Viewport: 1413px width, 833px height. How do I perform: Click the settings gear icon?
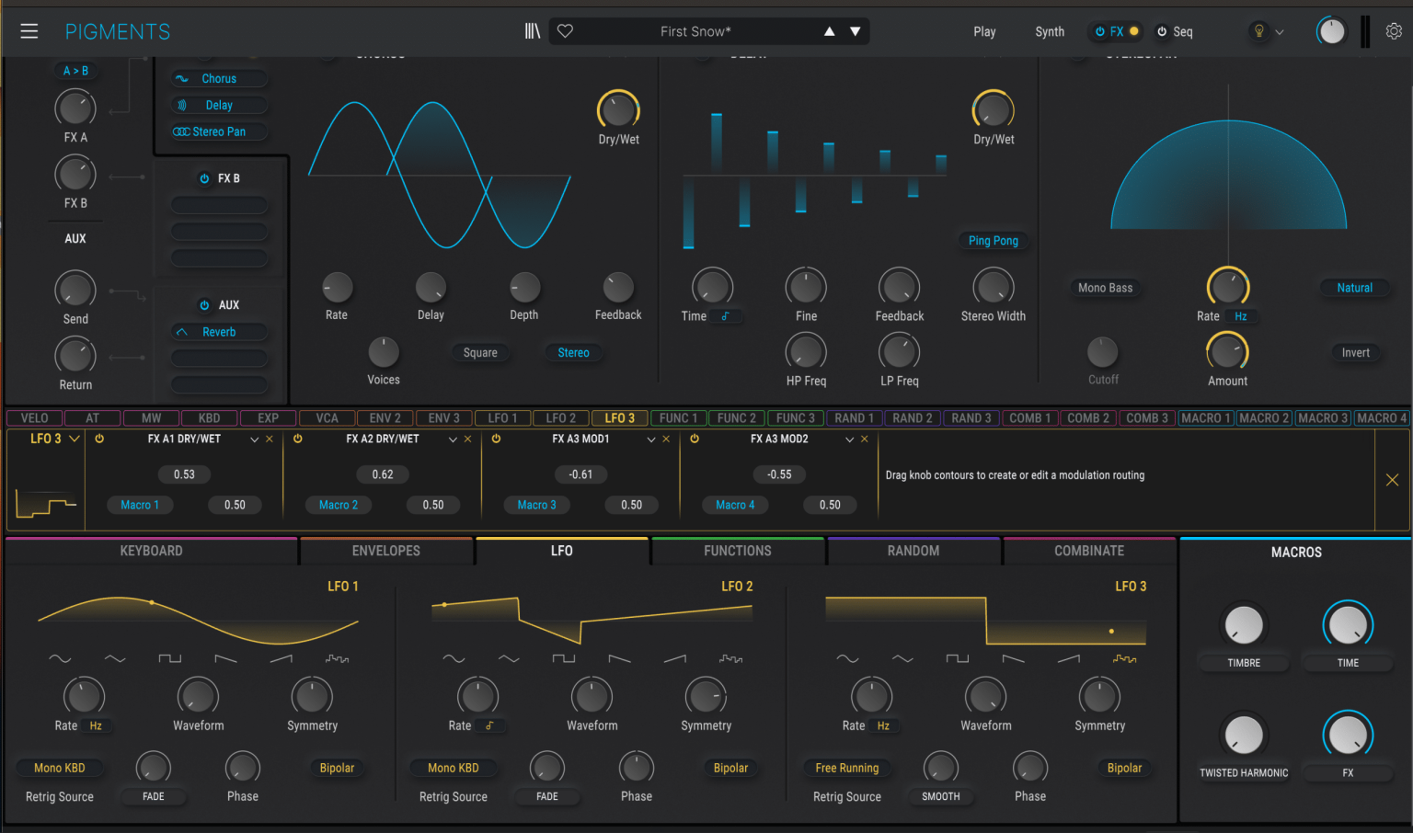click(x=1395, y=30)
